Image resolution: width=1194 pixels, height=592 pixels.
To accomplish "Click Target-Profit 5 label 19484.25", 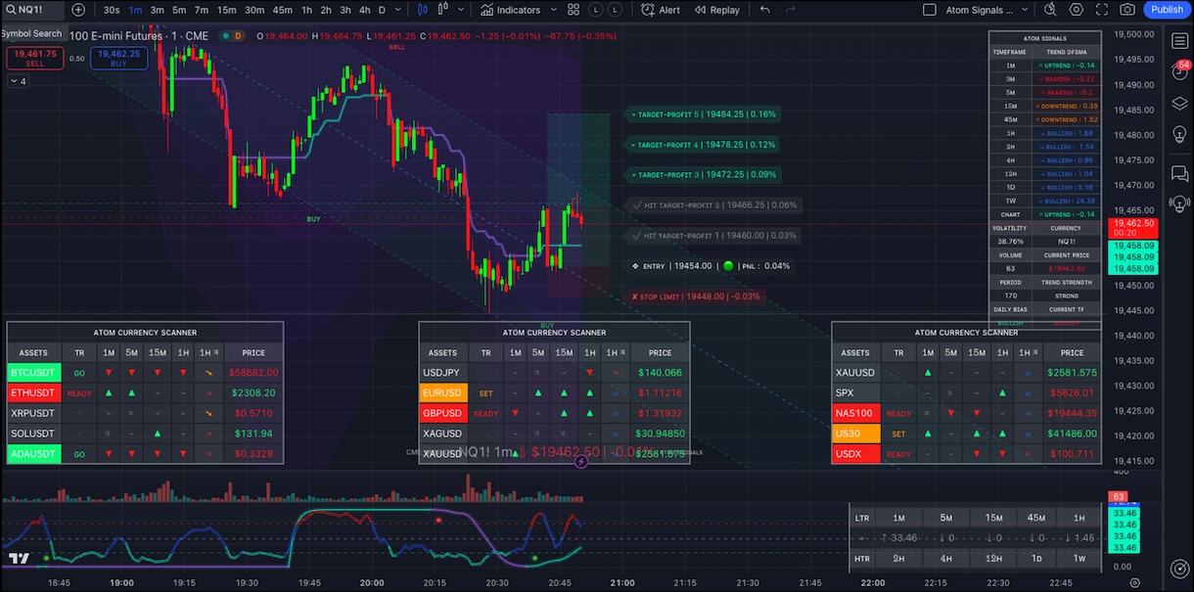I will click(x=703, y=114).
